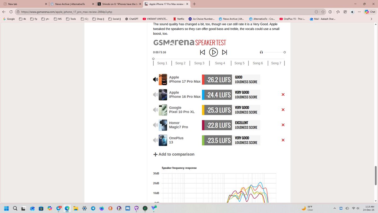Open the Tools bookmarks folder
Image resolution: width=378 pixels, height=213 pixels.
tap(71, 19)
